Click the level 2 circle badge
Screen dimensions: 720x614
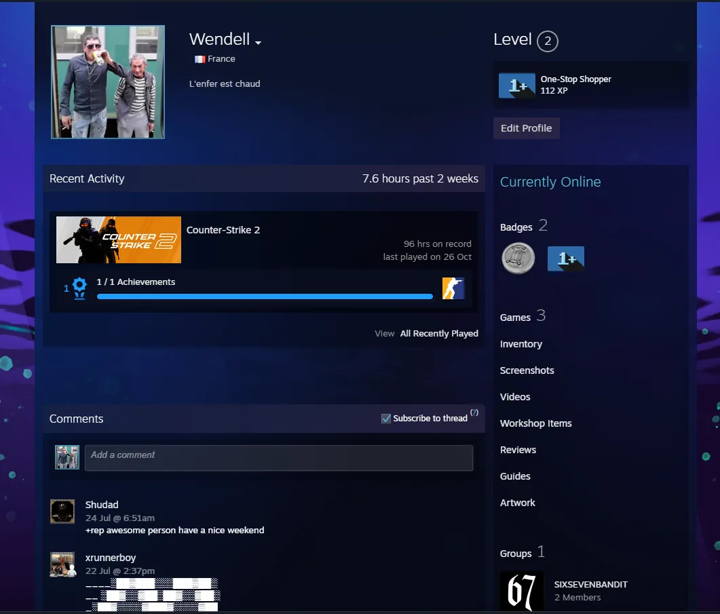548,41
